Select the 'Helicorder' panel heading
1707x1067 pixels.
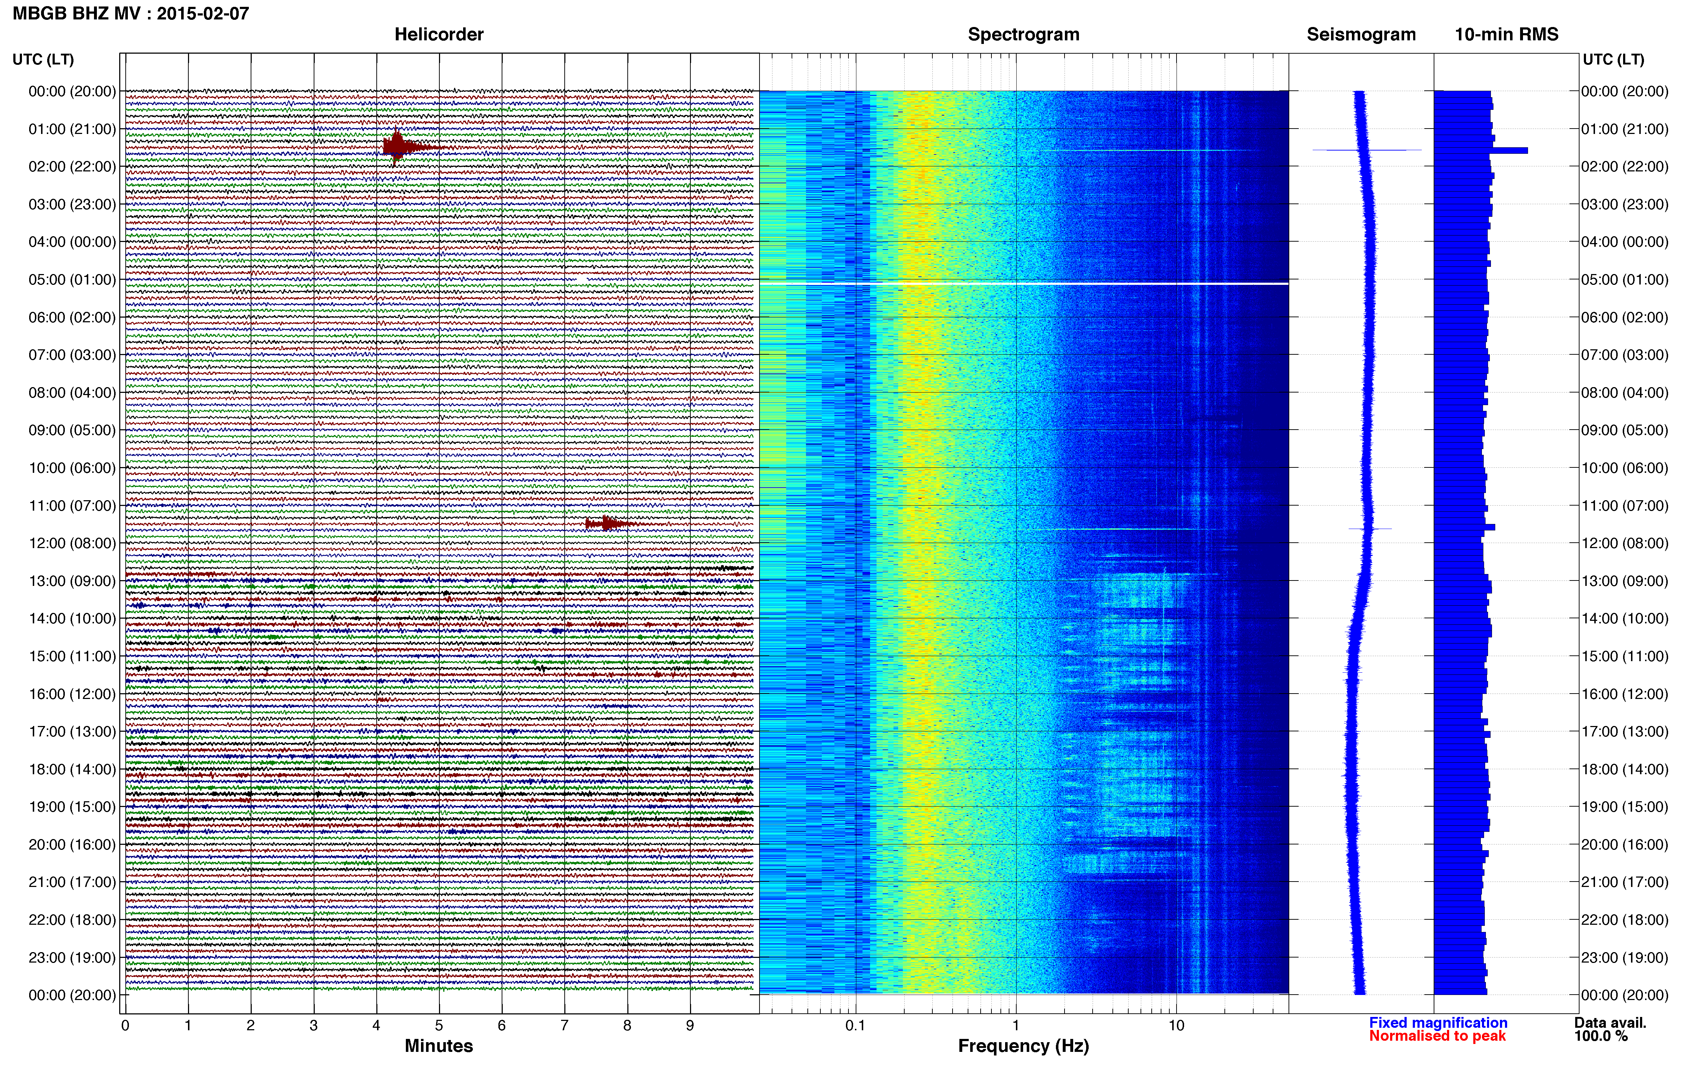(439, 35)
